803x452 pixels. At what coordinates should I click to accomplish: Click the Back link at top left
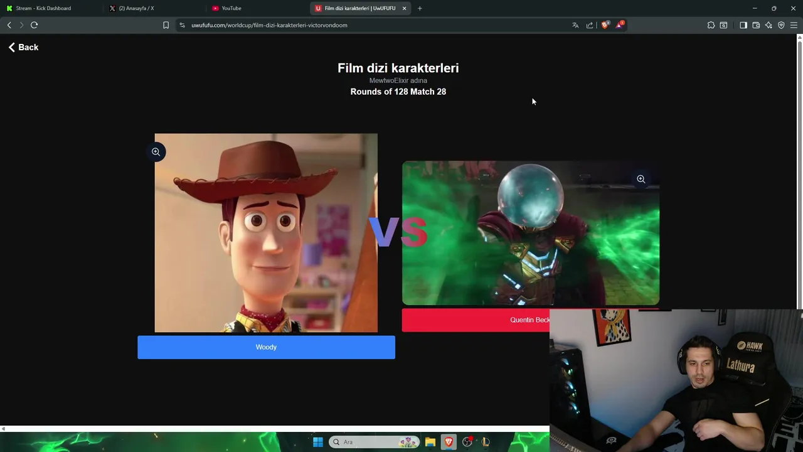pos(23,47)
